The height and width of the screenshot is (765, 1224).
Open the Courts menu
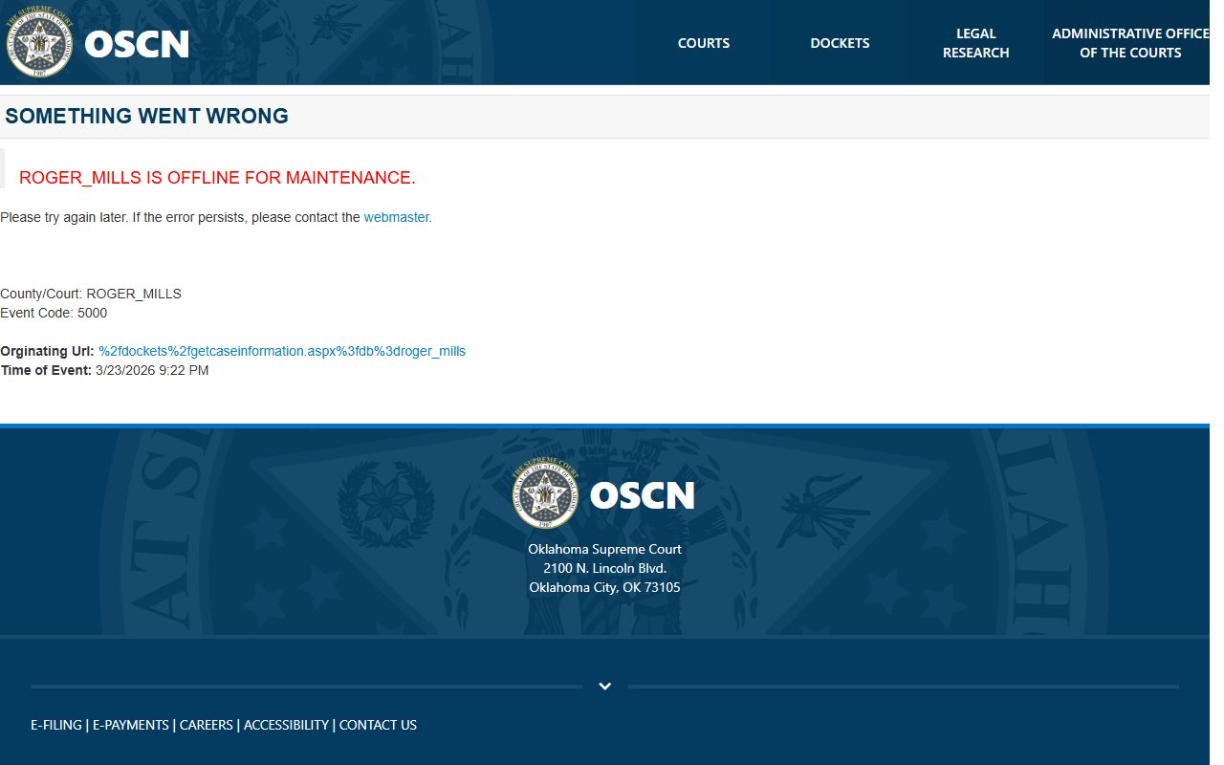coord(704,43)
